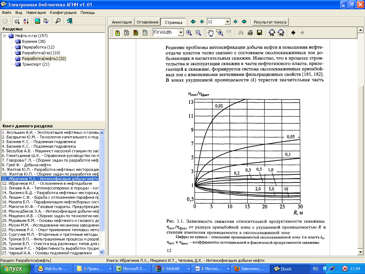Click the zoom in magnifier icon
The width and height of the screenshot is (365, 274).
pyautogui.click(x=189, y=33)
